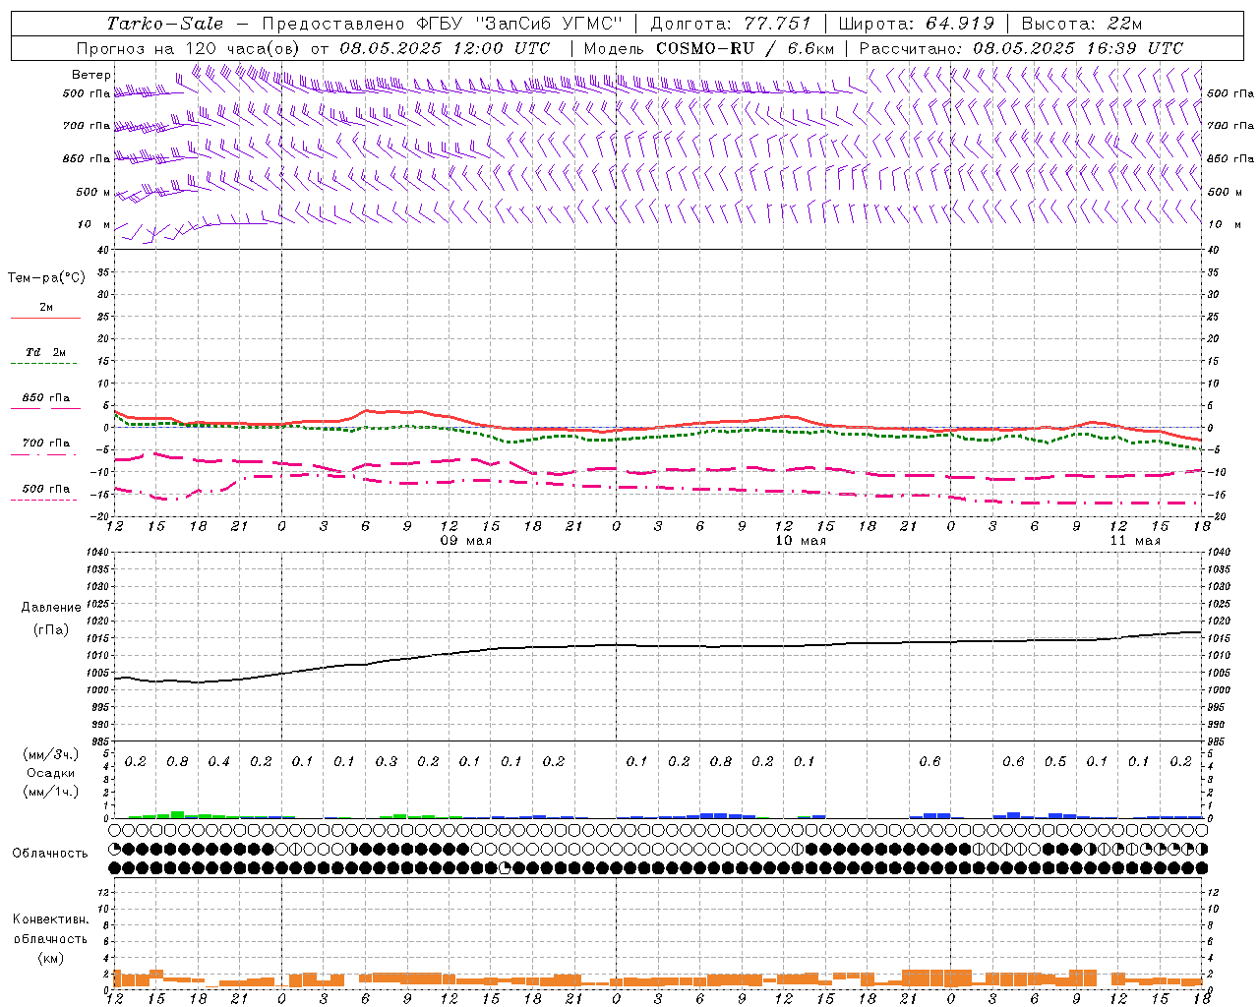Select the 'Тем-ра(°C)' temperature panel label

coord(46,278)
